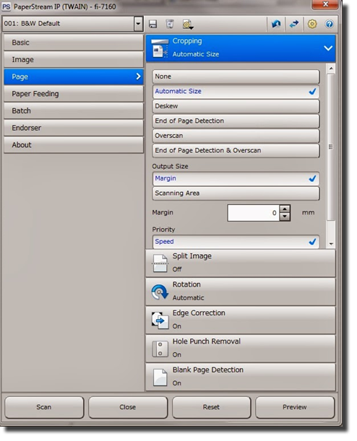Expand the Rotation setting

pos(241,292)
